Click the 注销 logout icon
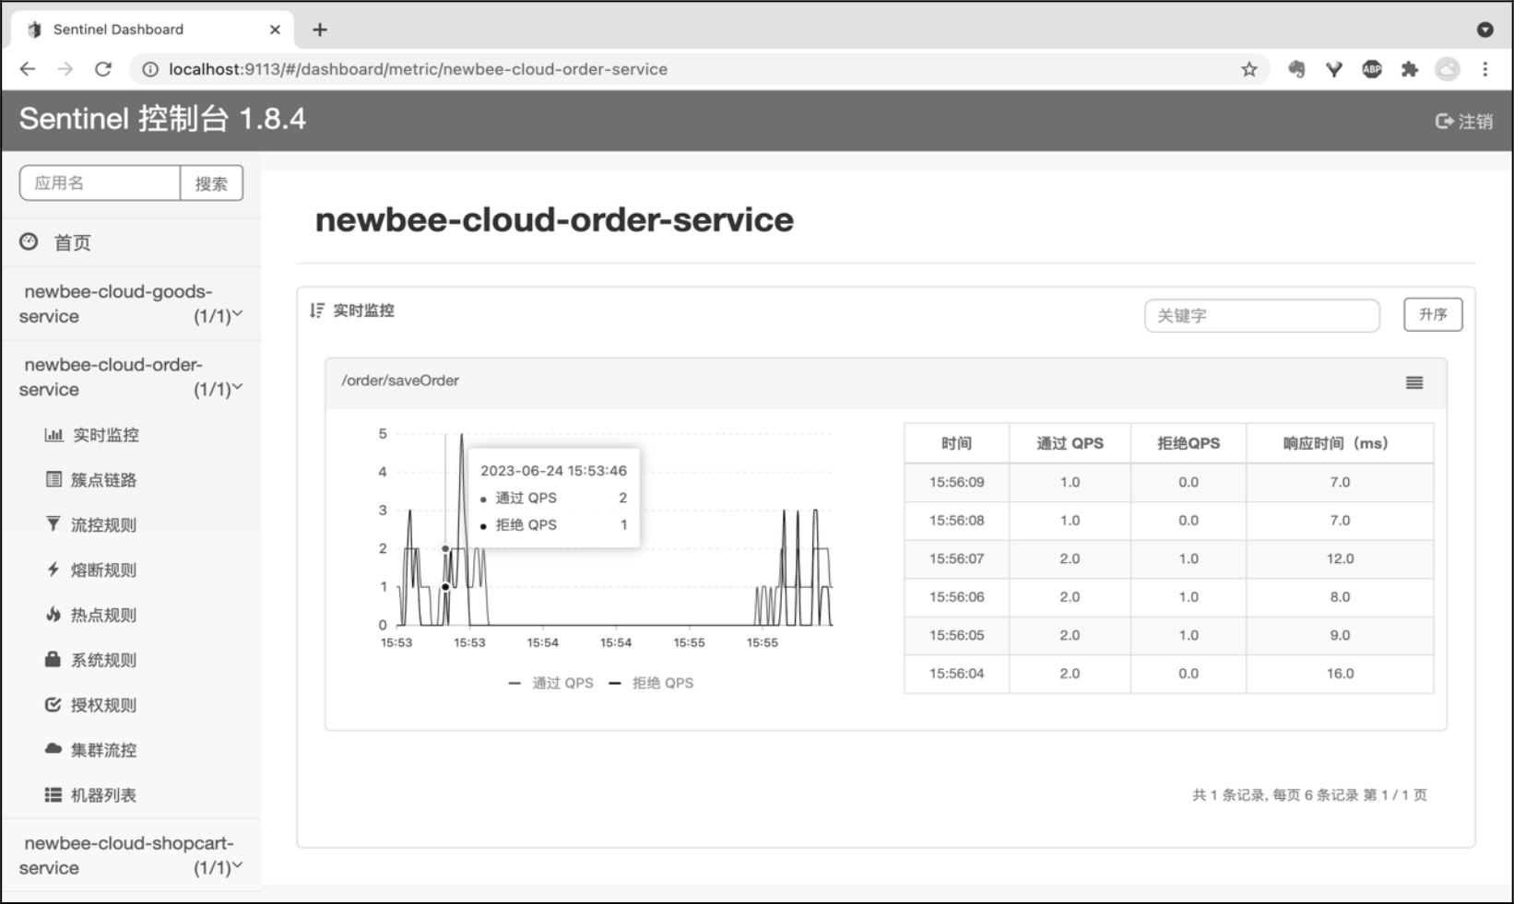 coord(1444,121)
